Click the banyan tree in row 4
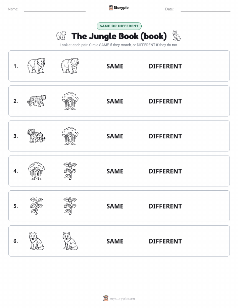 click(36, 171)
